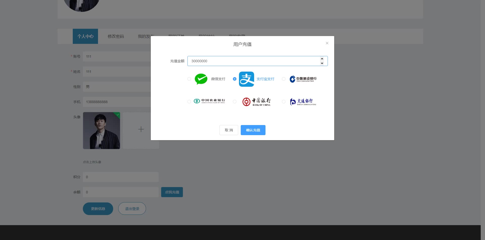Close the 用户充值 dialog with the X
The image size is (485, 240).
pyautogui.click(x=327, y=43)
